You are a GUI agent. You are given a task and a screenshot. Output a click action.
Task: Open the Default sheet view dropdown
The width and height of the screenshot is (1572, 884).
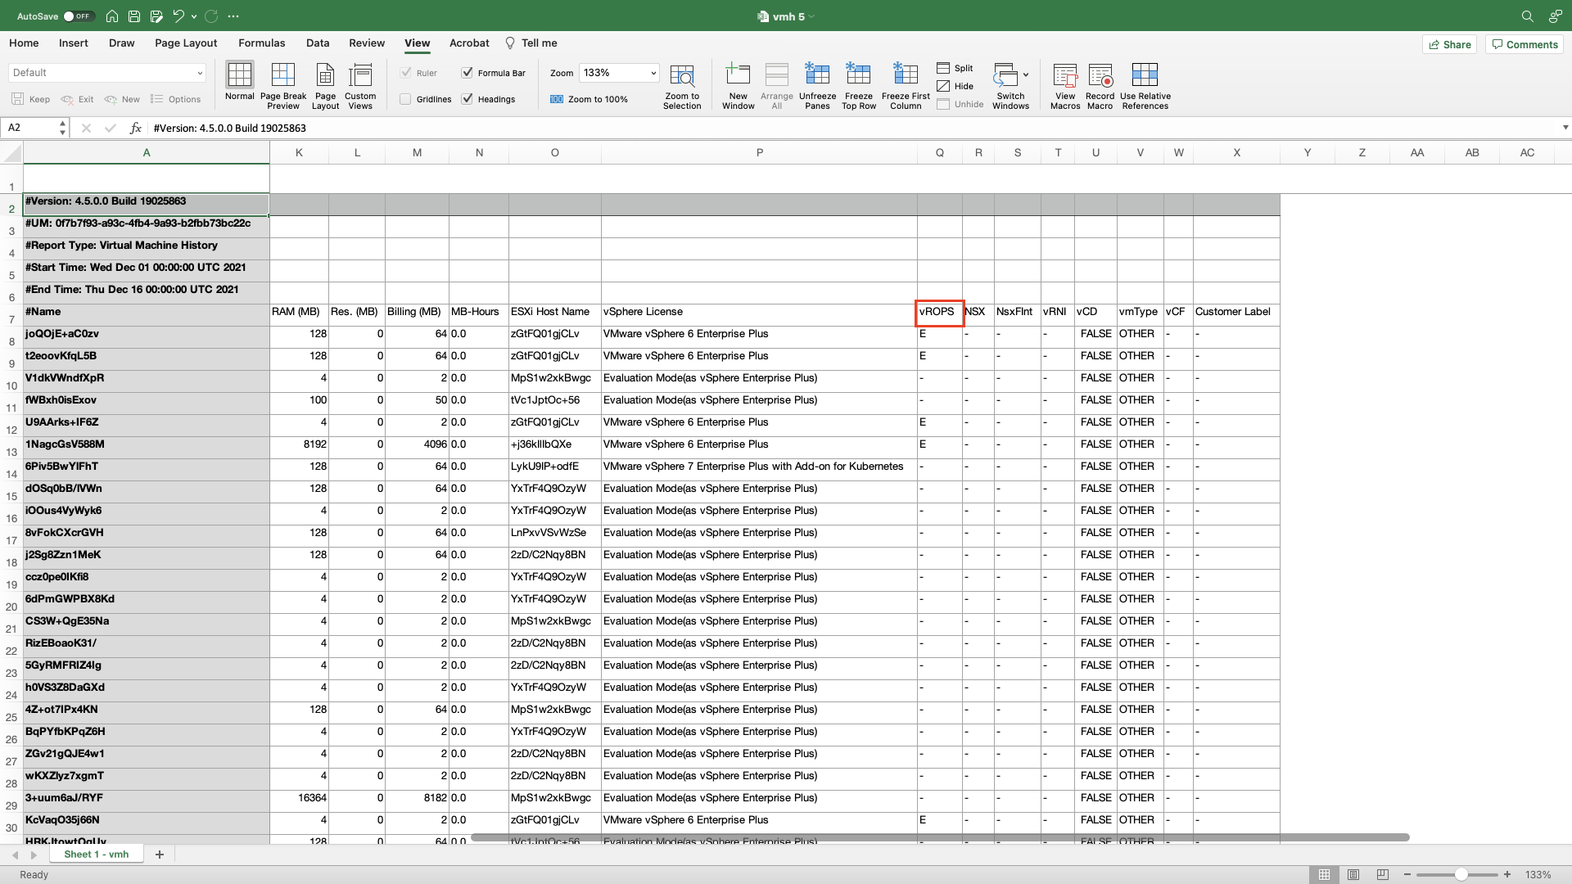[x=199, y=73]
